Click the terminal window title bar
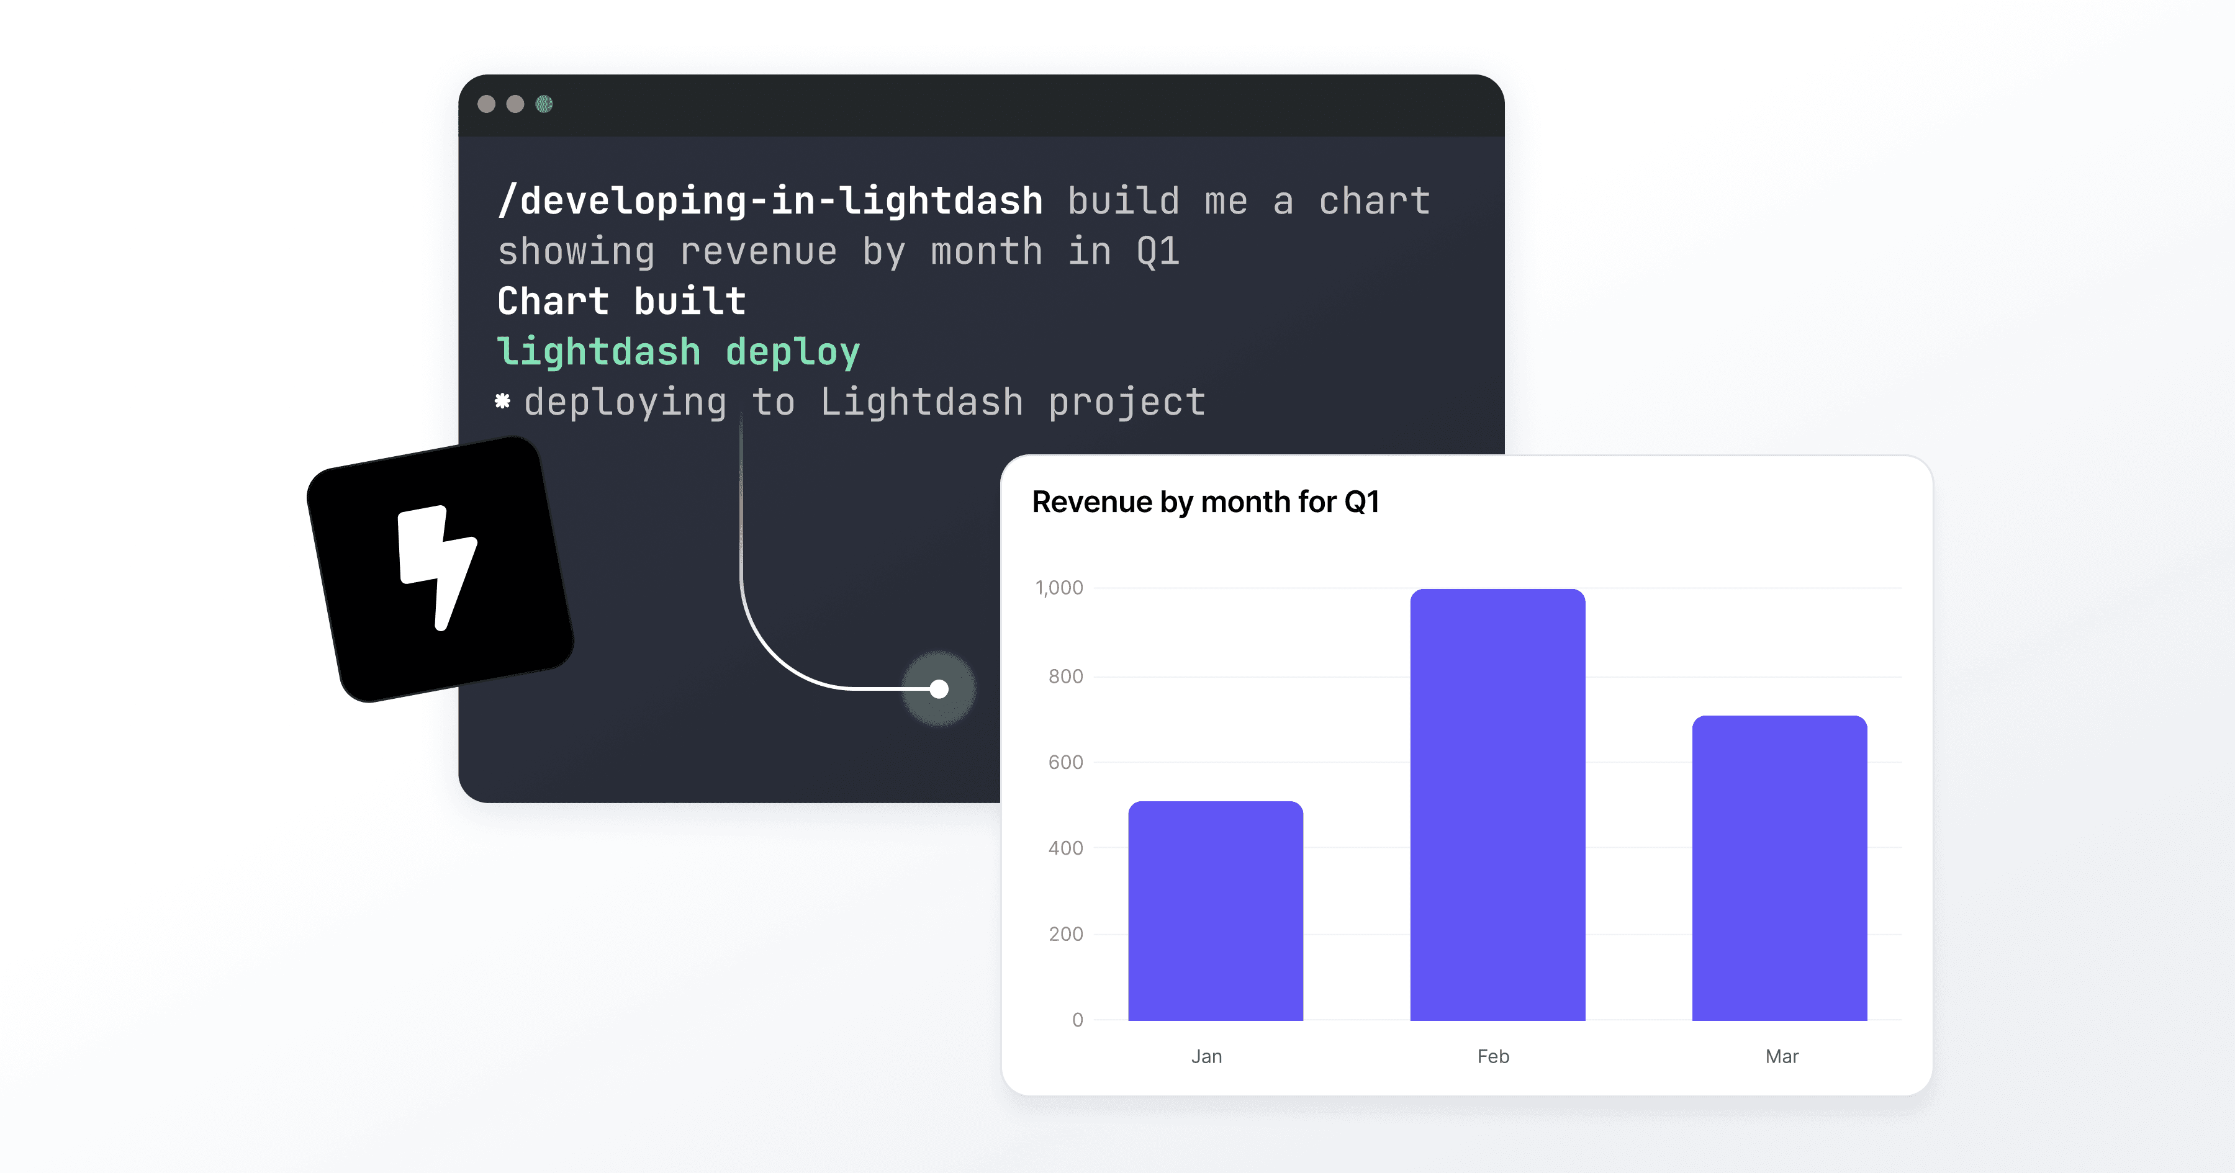The width and height of the screenshot is (2235, 1173). [x=980, y=104]
